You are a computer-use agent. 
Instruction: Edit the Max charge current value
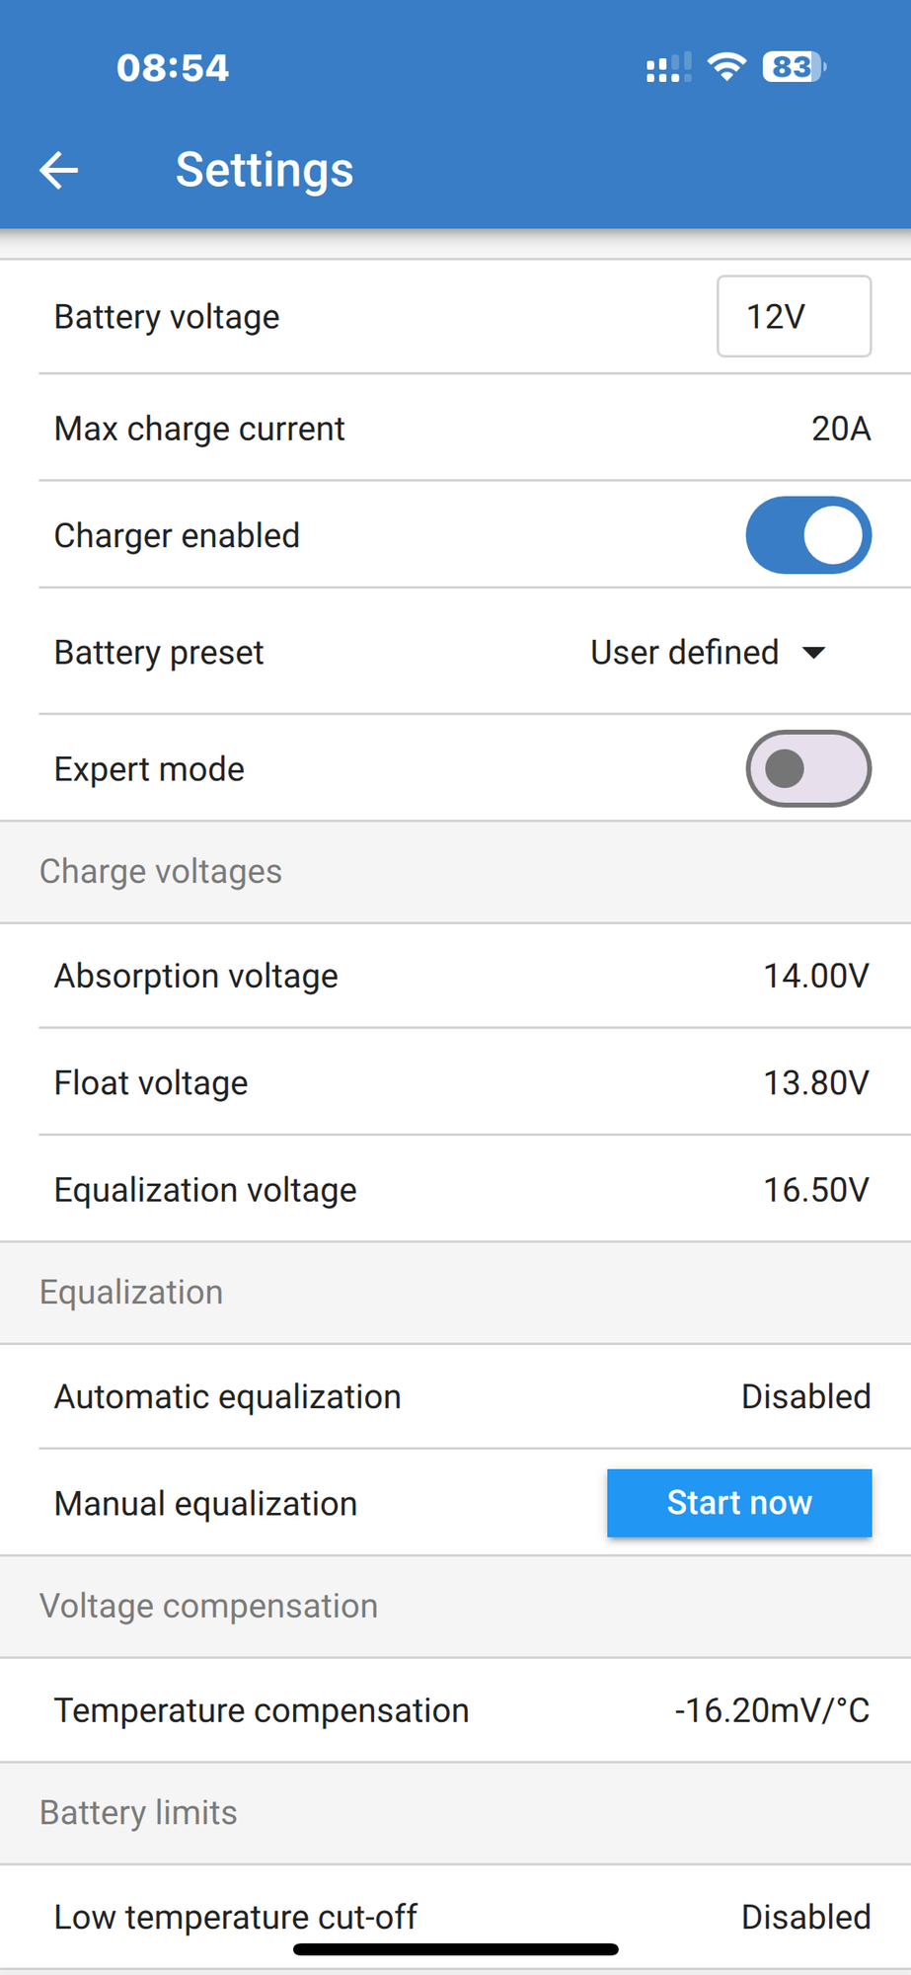point(840,429)
